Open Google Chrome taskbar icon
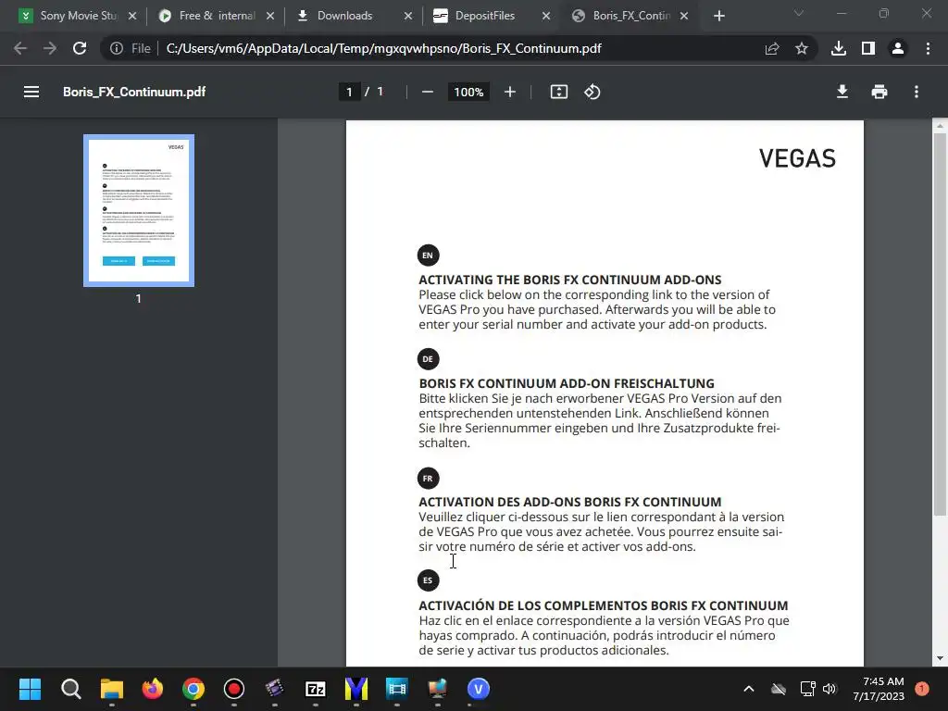 click(193, 689)
